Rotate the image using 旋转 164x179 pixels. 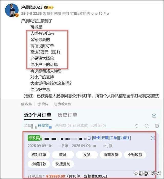coord(43,104)
